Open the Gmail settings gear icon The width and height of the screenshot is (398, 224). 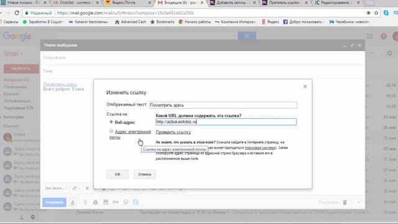click(x=390, y=53)
